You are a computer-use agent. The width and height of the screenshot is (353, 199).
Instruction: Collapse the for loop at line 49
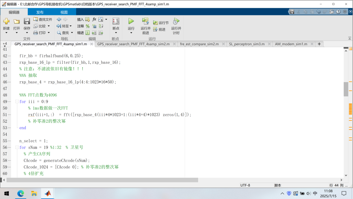coord(17,102)
